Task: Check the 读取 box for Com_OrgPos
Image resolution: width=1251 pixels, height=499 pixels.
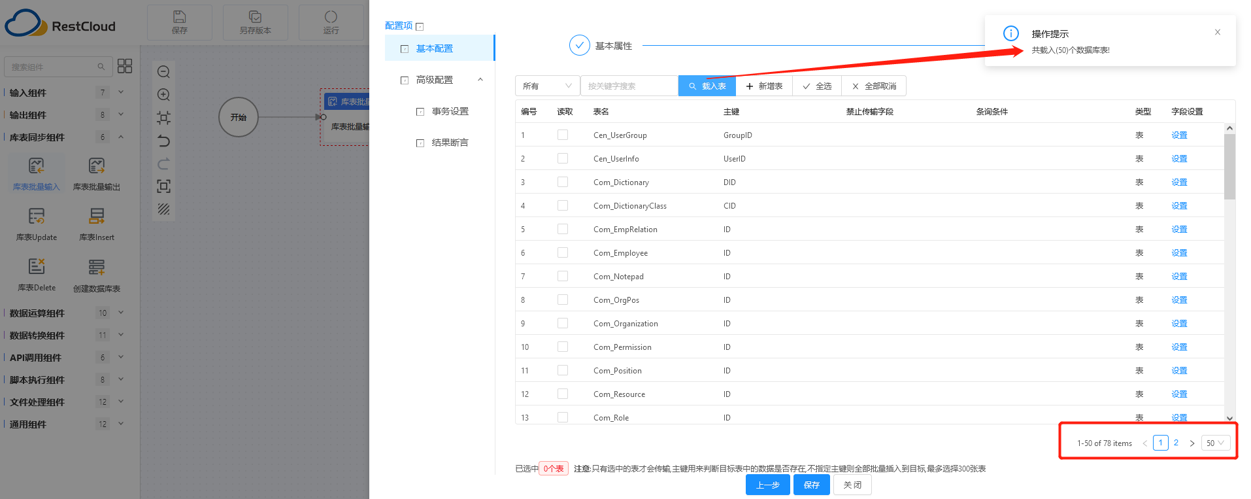Action: (x=563, y=300)
